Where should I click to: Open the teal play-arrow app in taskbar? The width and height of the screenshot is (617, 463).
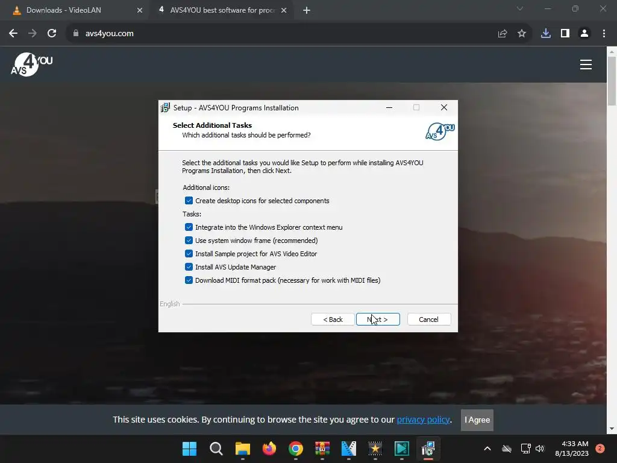(402, 449)
